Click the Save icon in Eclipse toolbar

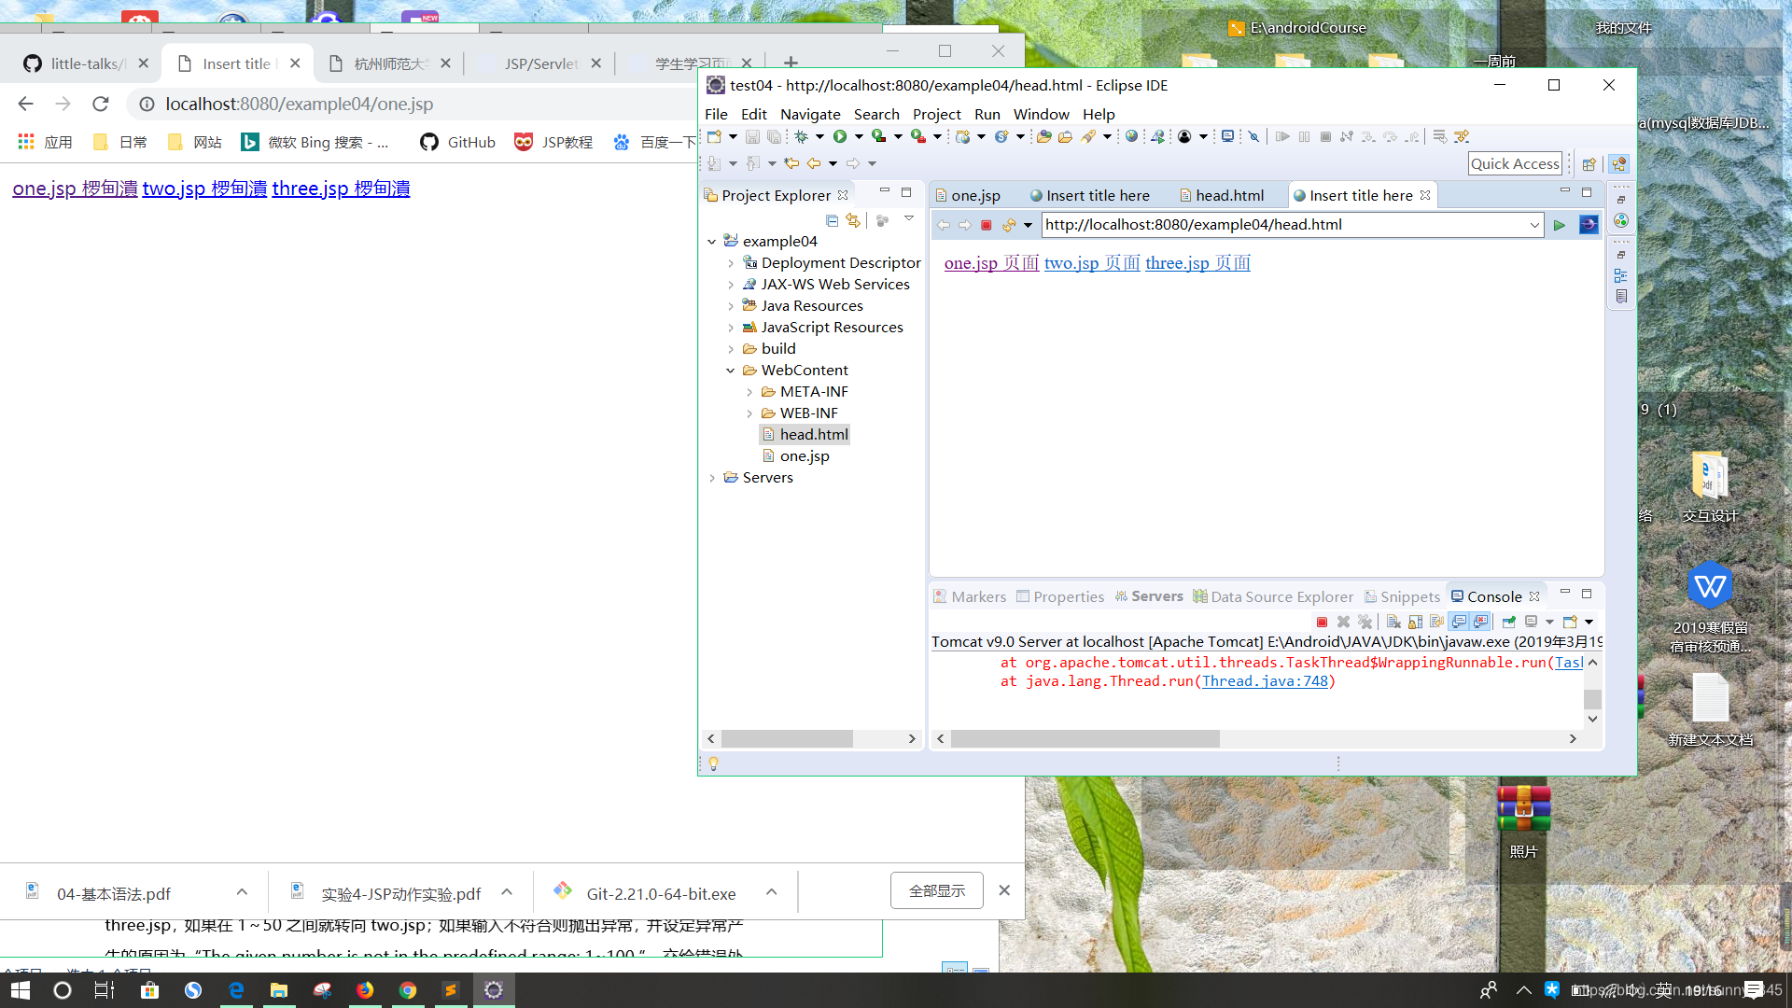752,136
